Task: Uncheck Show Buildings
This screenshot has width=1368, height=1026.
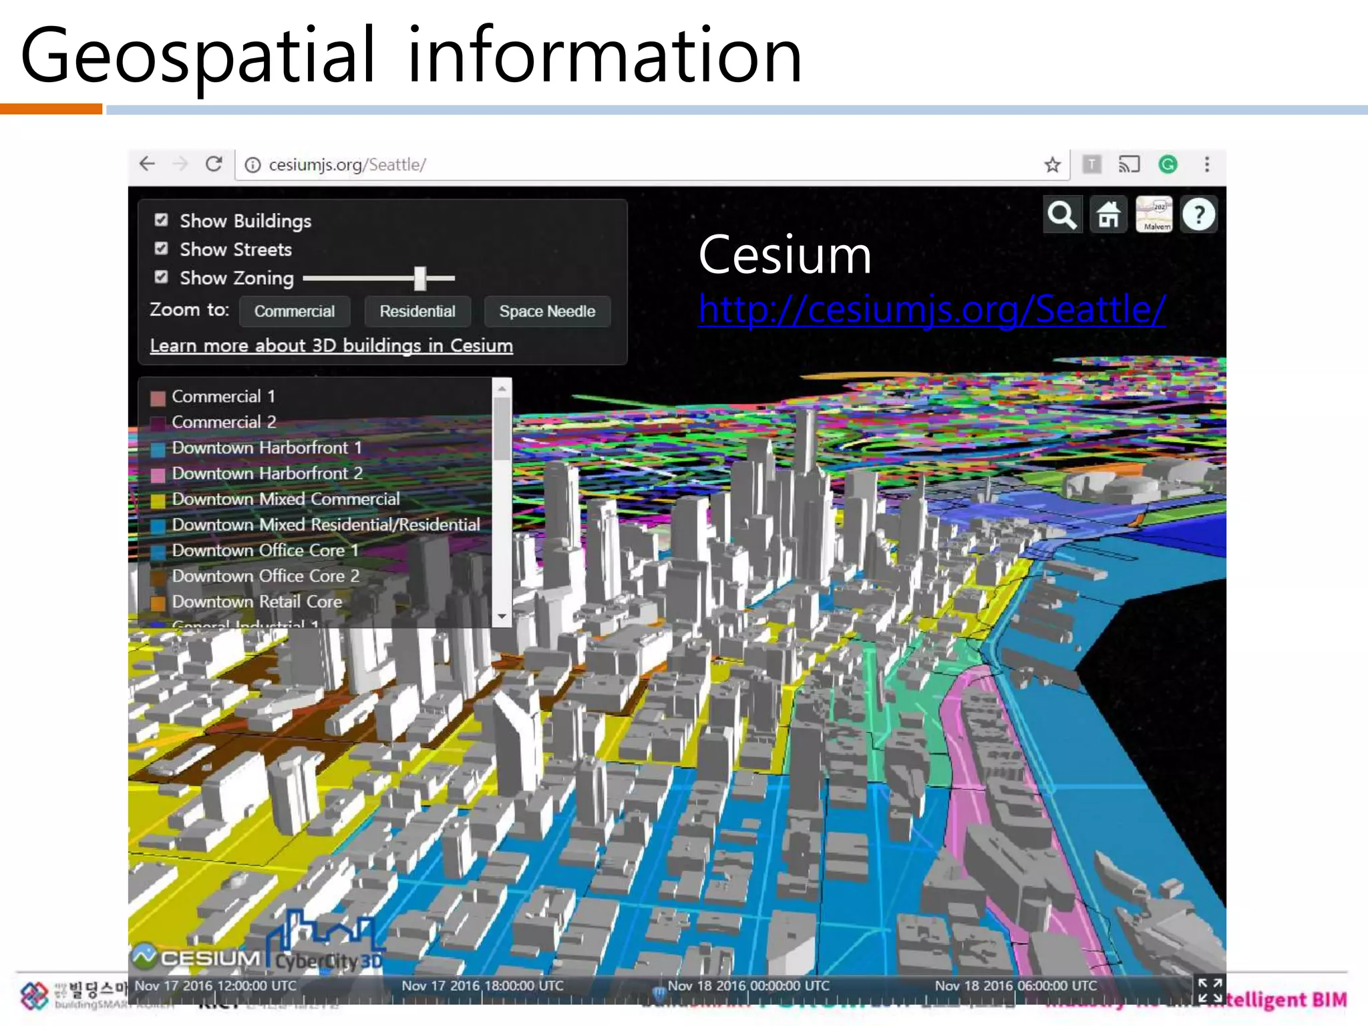Action: pyautogui.click(x=161, y=220)
